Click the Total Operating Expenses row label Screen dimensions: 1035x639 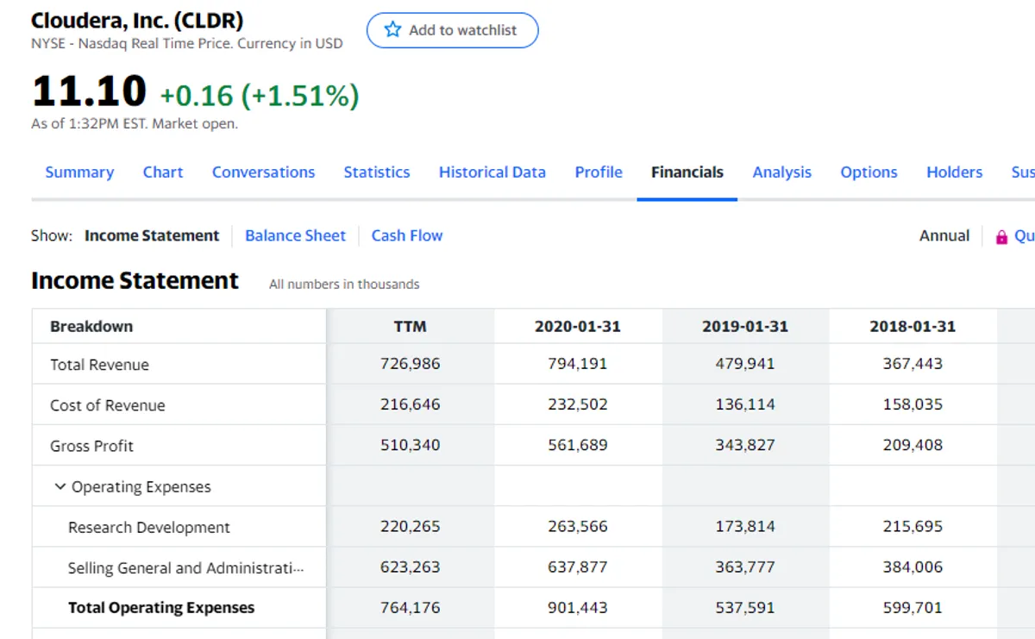coord(161,608)
